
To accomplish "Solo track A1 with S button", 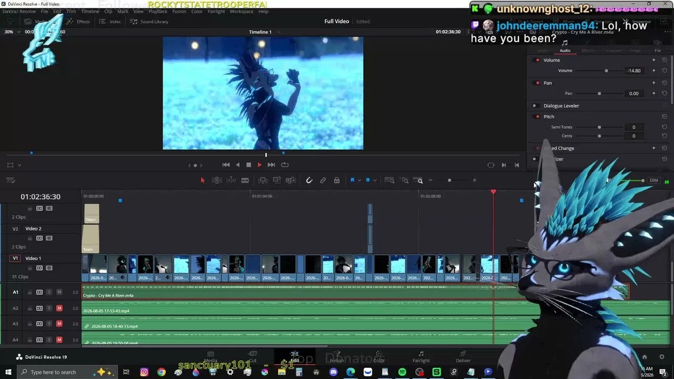I will pos(49,292).
